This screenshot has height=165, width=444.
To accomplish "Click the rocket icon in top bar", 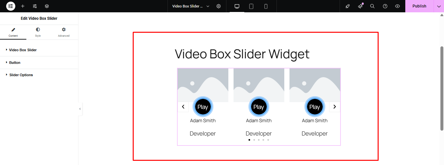I will pos(348,6).
